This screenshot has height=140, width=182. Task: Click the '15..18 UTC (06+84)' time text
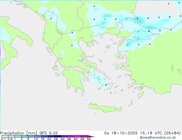pyautogui.click(x=160, y=133)
